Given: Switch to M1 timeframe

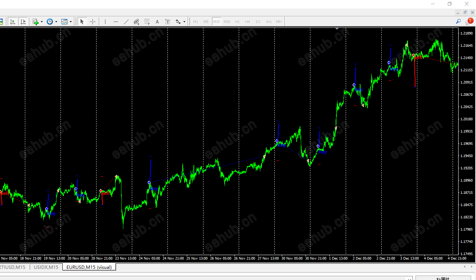Looking at the screenshot, I should [196, 22].
